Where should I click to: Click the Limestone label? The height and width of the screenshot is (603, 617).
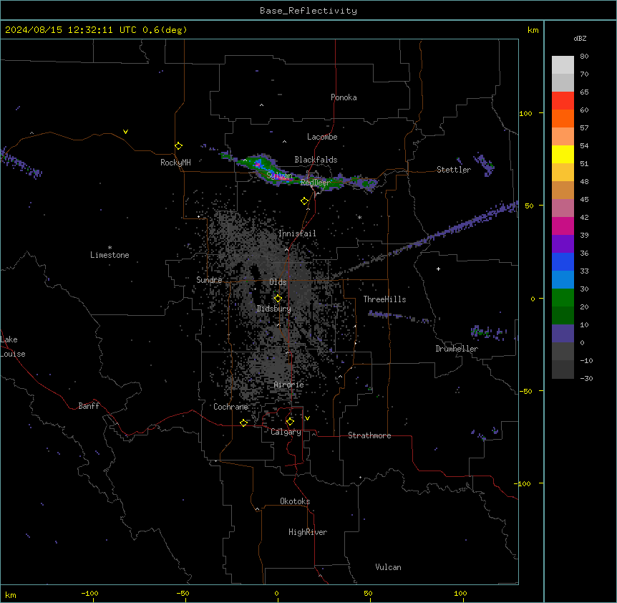click(110, 255)
